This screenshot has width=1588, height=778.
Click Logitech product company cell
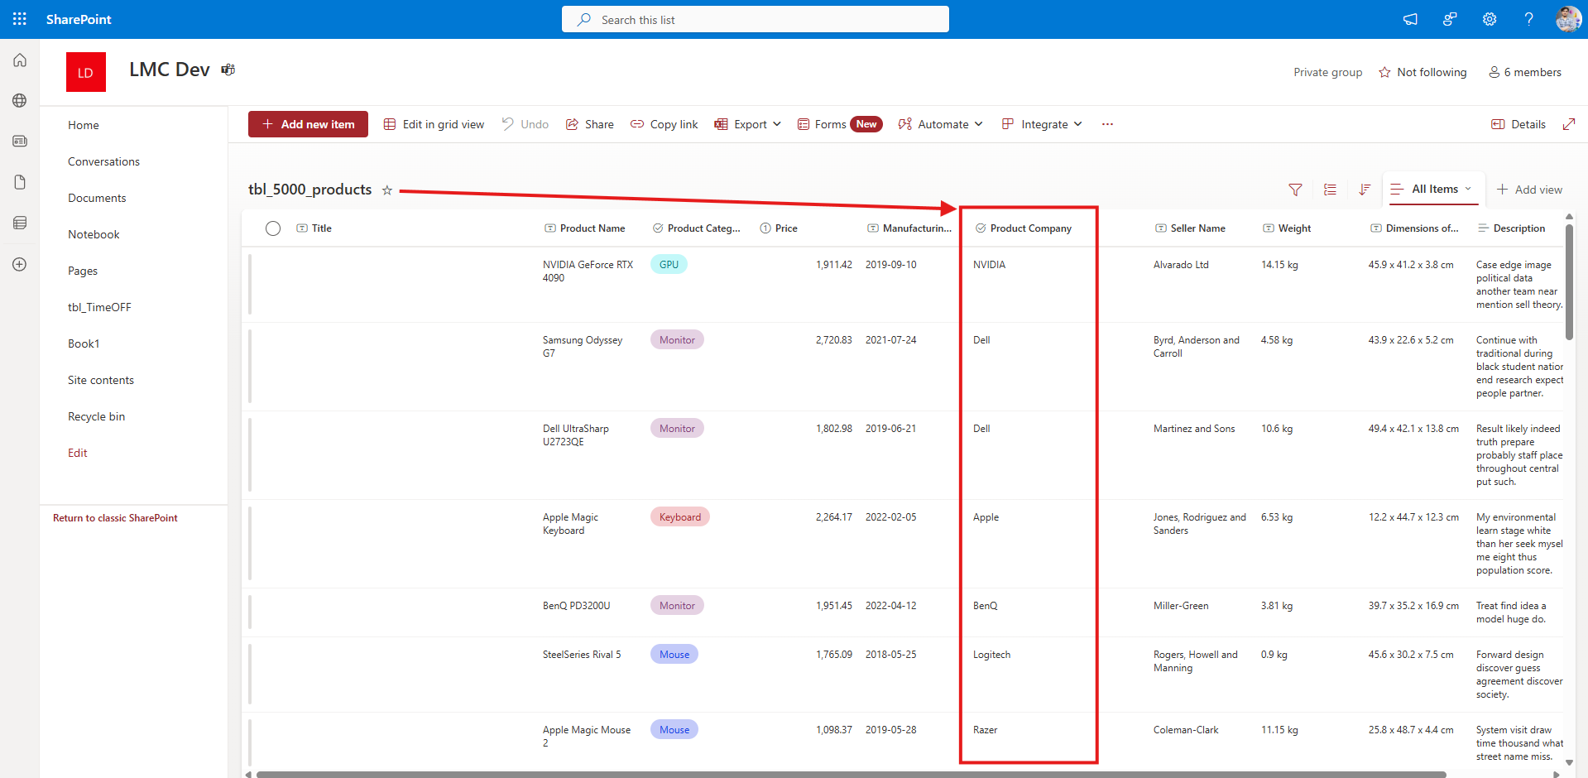(x=991, y=655)
